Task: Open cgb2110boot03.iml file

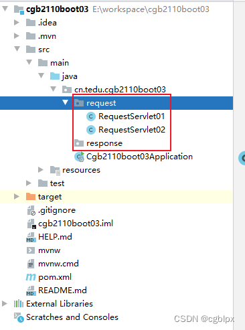Action: [76, 224]
